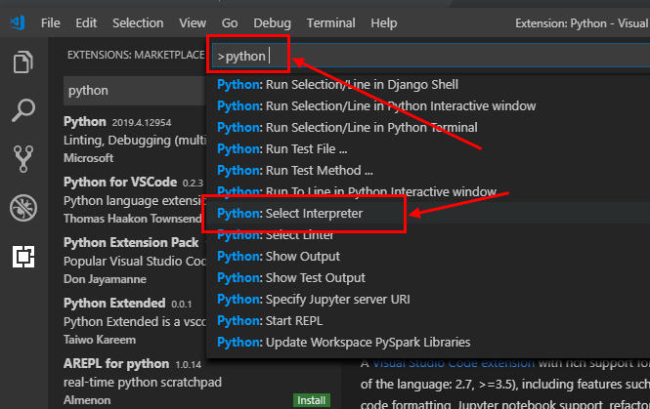Screen dimensions: 650x409
Task: Open the Debug menu
Action: [x=272, y=23]
